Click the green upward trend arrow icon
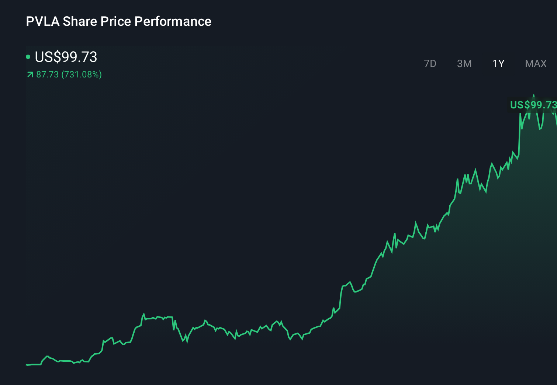This screenshot has height=385, width=557. pyautogui.click(x=30, y=74)
